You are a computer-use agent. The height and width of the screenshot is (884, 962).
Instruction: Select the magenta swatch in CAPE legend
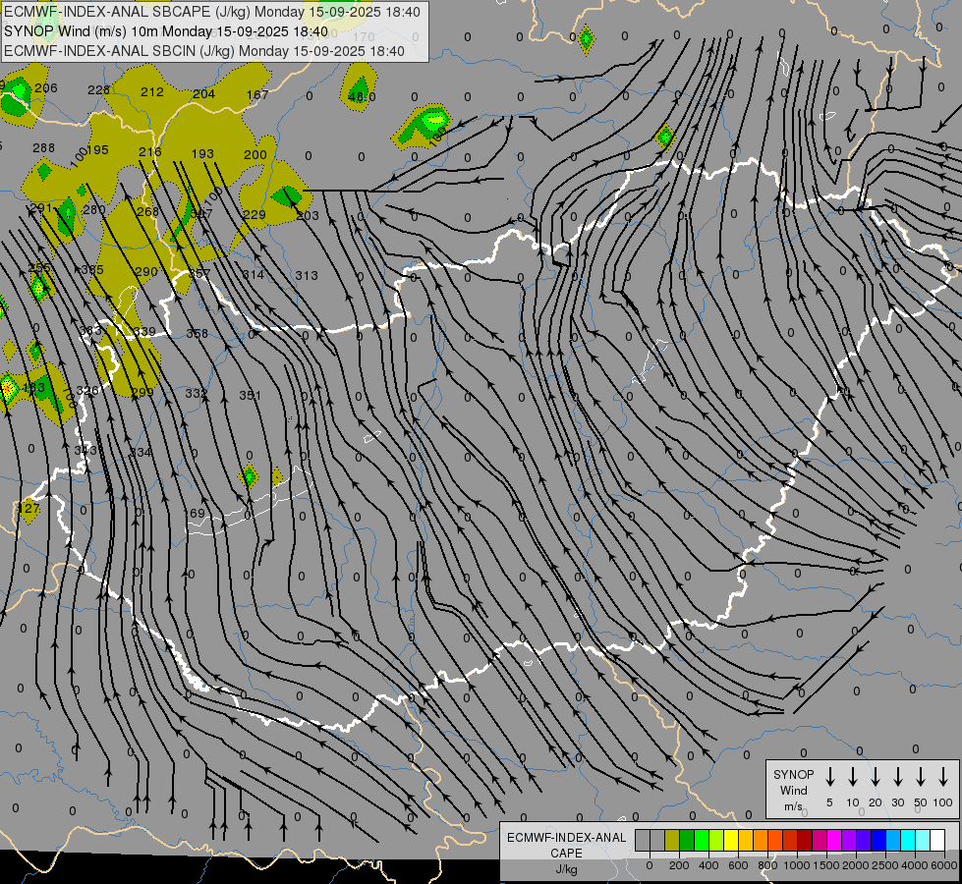click(834, 840)
